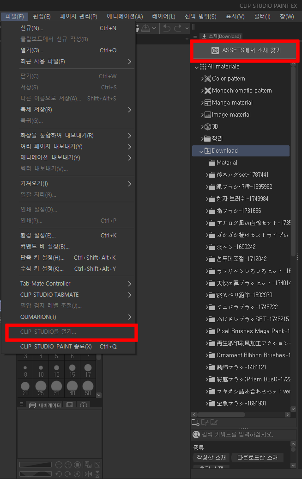Screen dimensions: 302x479
Task: Click the Monochromatic pattern folder icon
Action: click(x=208, y=91)
